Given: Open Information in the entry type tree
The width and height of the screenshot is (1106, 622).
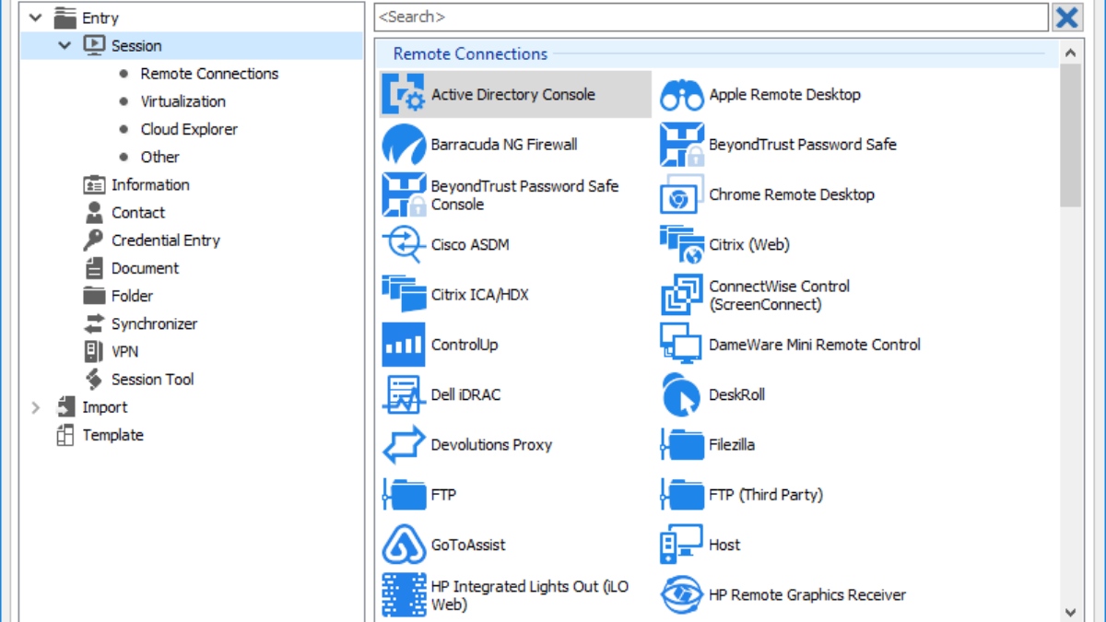Looking at the screenshot, I should click(150, 184).
